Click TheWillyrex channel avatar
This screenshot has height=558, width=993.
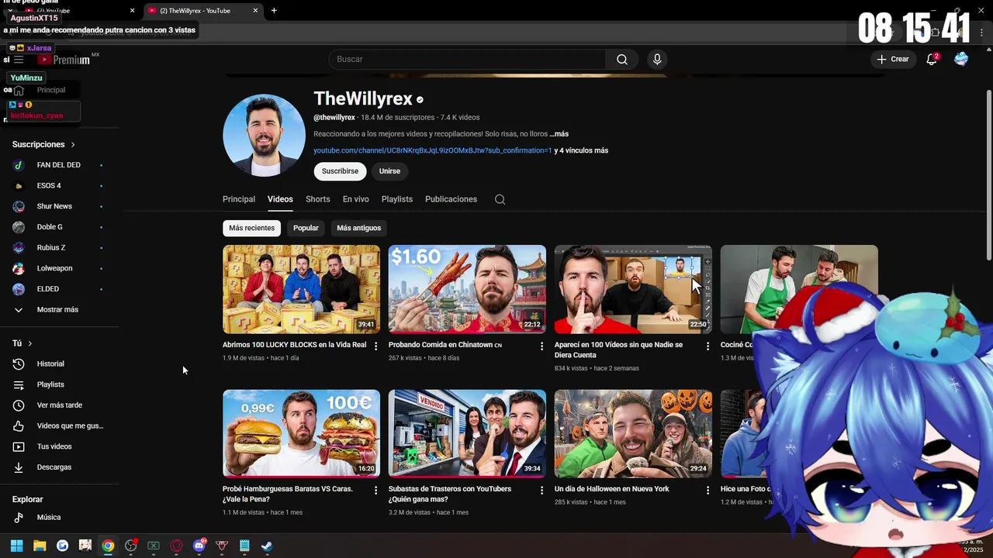pos(264,136)
